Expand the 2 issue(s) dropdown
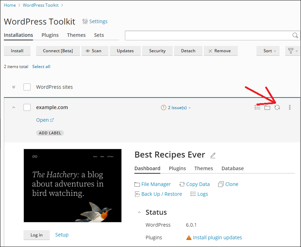301x247 pixels. point(176,108)
